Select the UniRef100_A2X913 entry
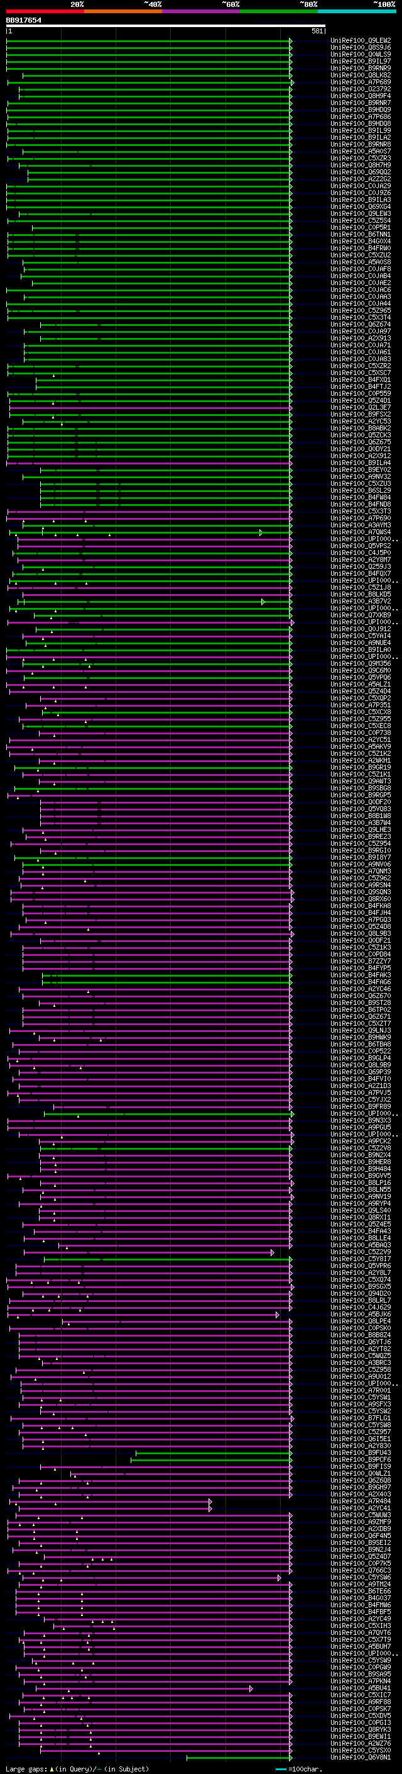Viewport: 402px width, 1774px height. click(361, 338)
